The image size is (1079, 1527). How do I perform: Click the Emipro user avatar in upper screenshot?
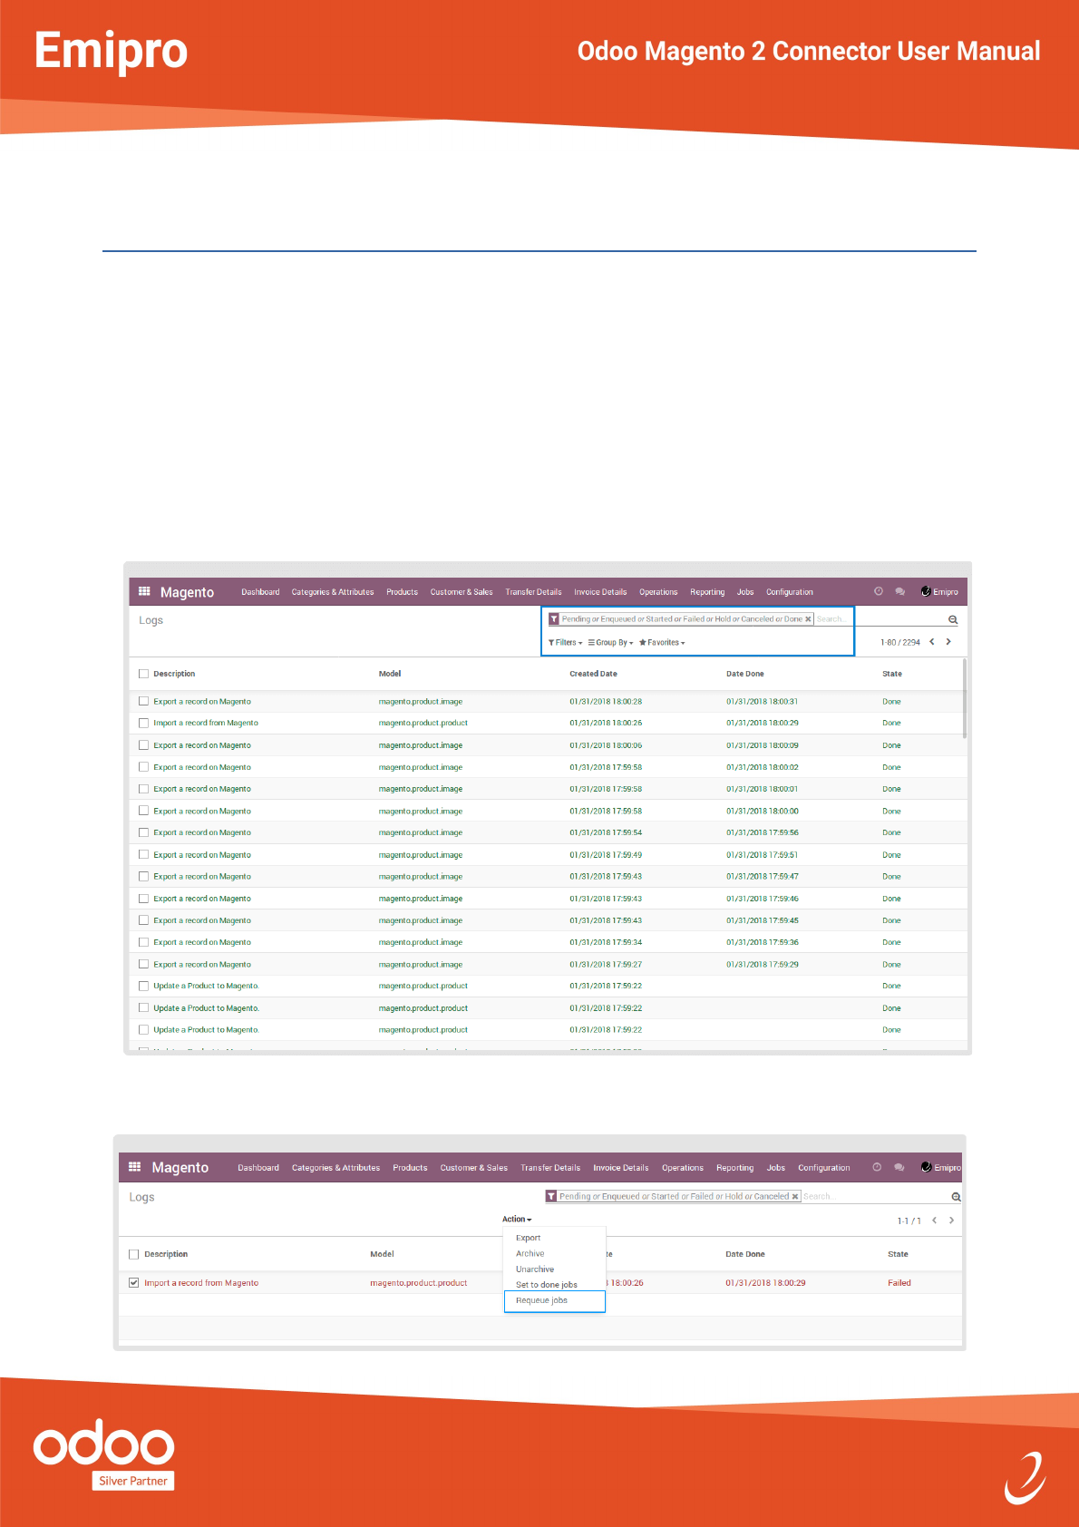[926, 591]
